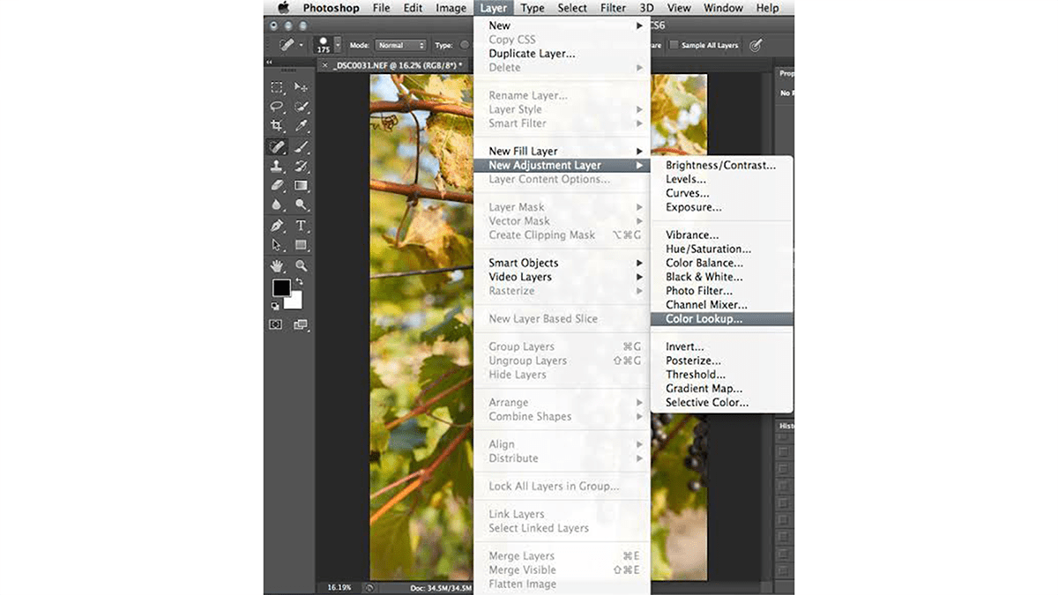Select the Eyedropper tool

(x=302, y=126)
